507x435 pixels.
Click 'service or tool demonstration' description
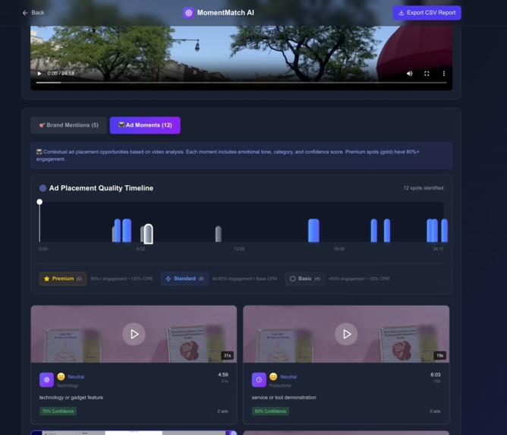tap(284, 397)
